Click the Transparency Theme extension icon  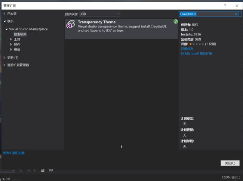71,25
